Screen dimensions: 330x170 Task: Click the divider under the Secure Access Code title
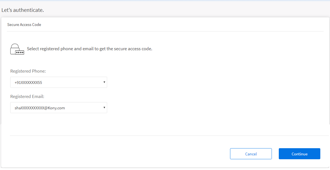165,31
